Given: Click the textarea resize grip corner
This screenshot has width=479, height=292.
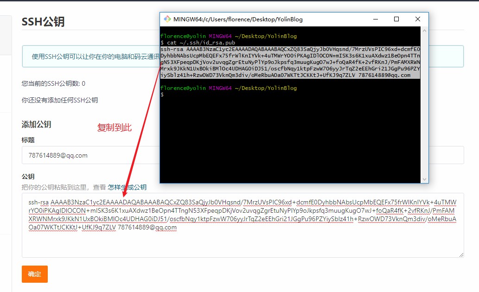Looking at the screenshot, I should click(461, 255).
